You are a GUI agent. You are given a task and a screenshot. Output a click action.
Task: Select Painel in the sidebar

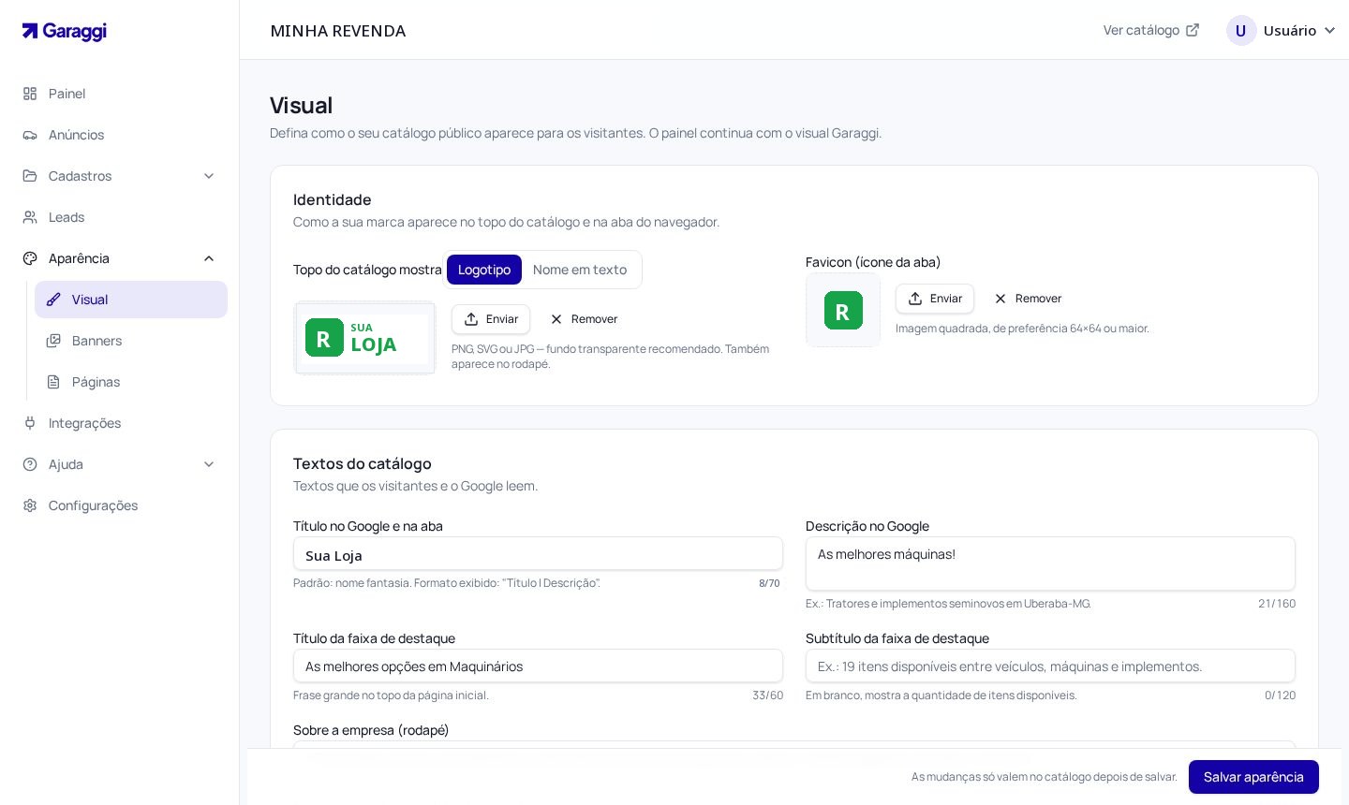tap(119, 94)
